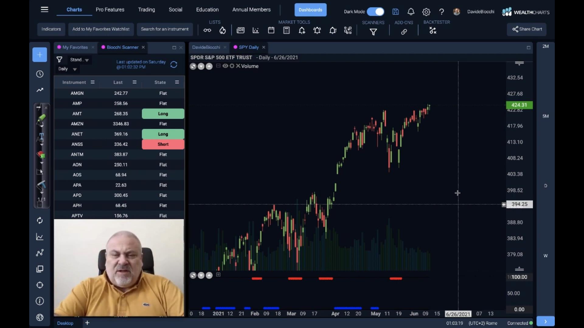Open the Desktop workspace tab

(65, 323)
